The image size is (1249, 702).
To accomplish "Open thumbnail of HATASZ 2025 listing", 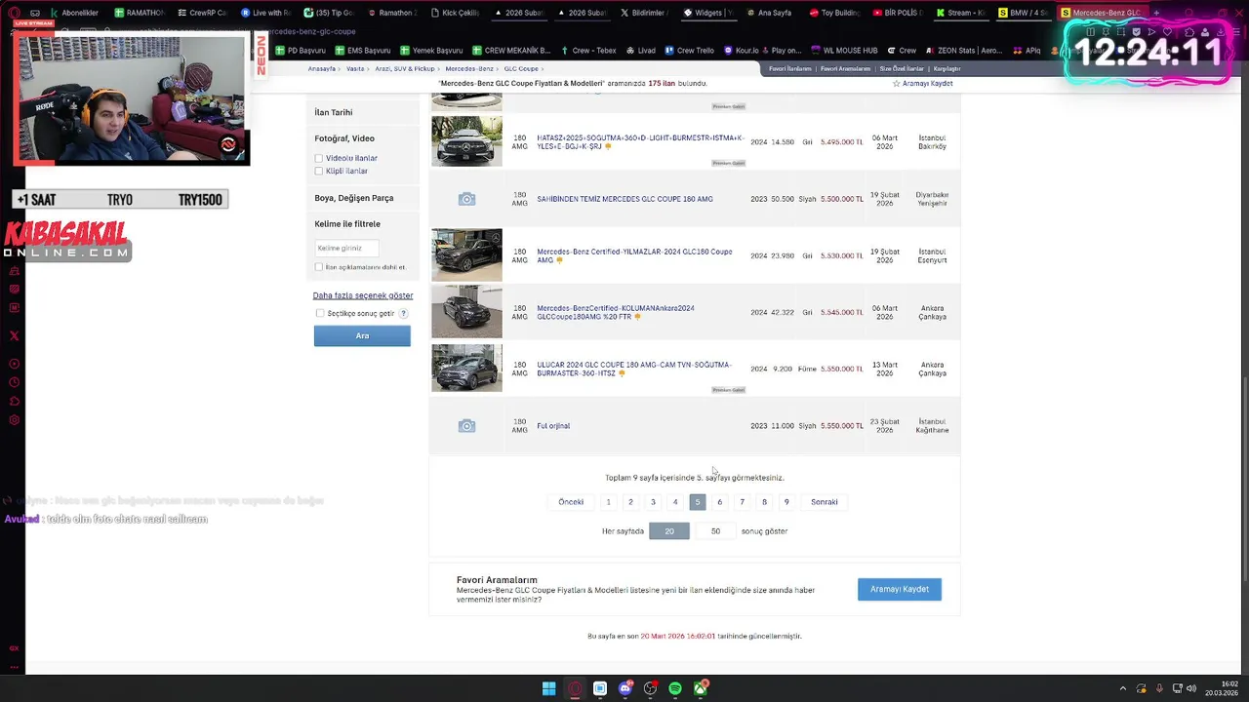I will pos(466,141).
